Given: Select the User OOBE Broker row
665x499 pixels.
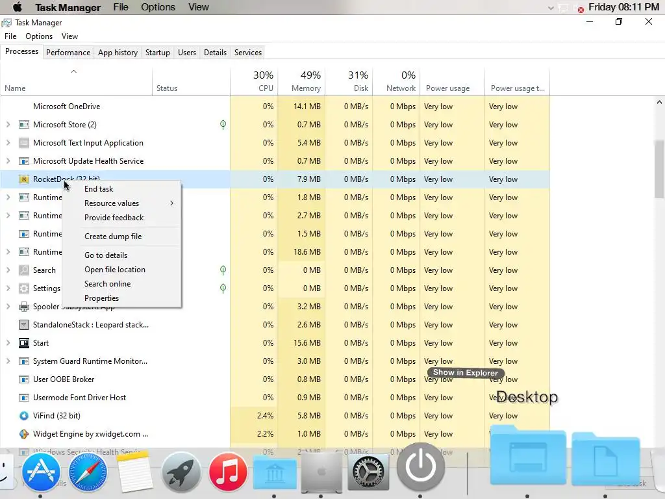Looking at the screenshot, I should pyautogui.click(x=275, y=379).
